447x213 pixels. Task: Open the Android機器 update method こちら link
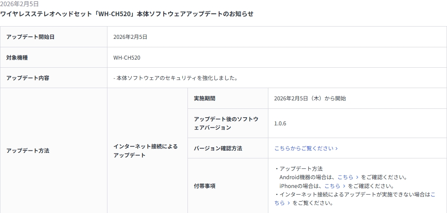(345, 177)
